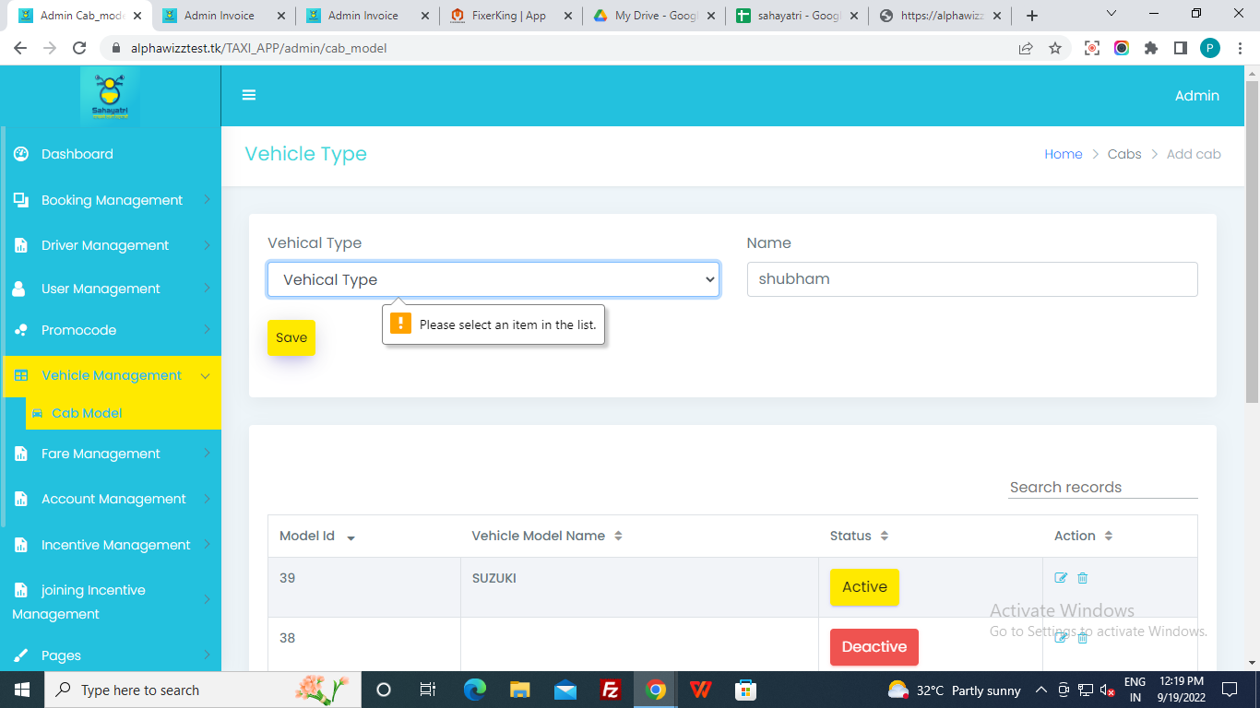Expand the Promocode submenu

coord(207,330)
